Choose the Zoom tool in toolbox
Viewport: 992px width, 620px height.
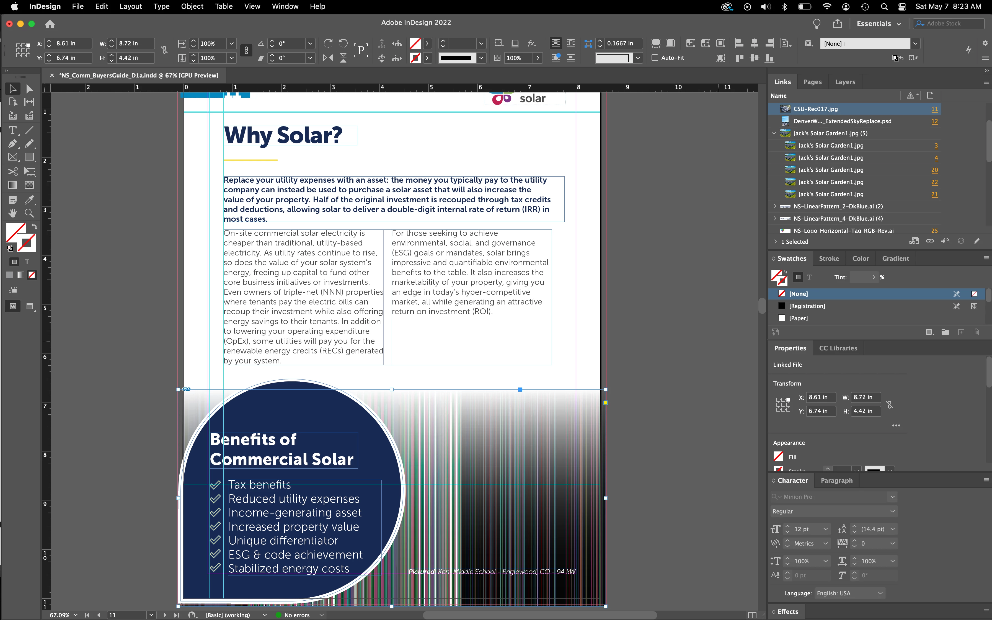tap(29, 213)
